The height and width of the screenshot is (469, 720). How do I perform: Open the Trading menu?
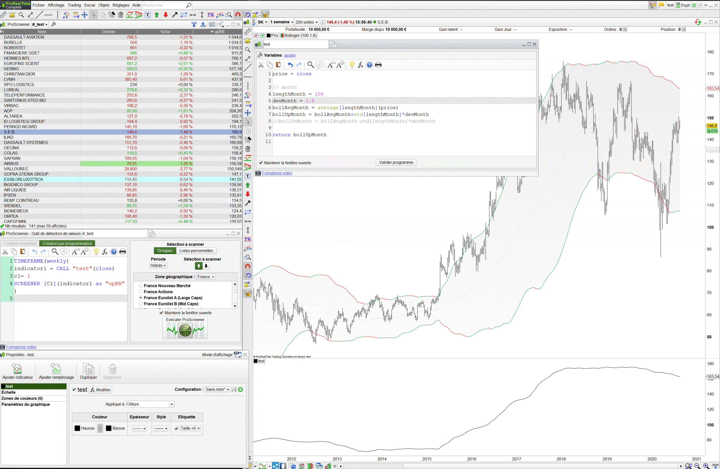click(74, 5)
